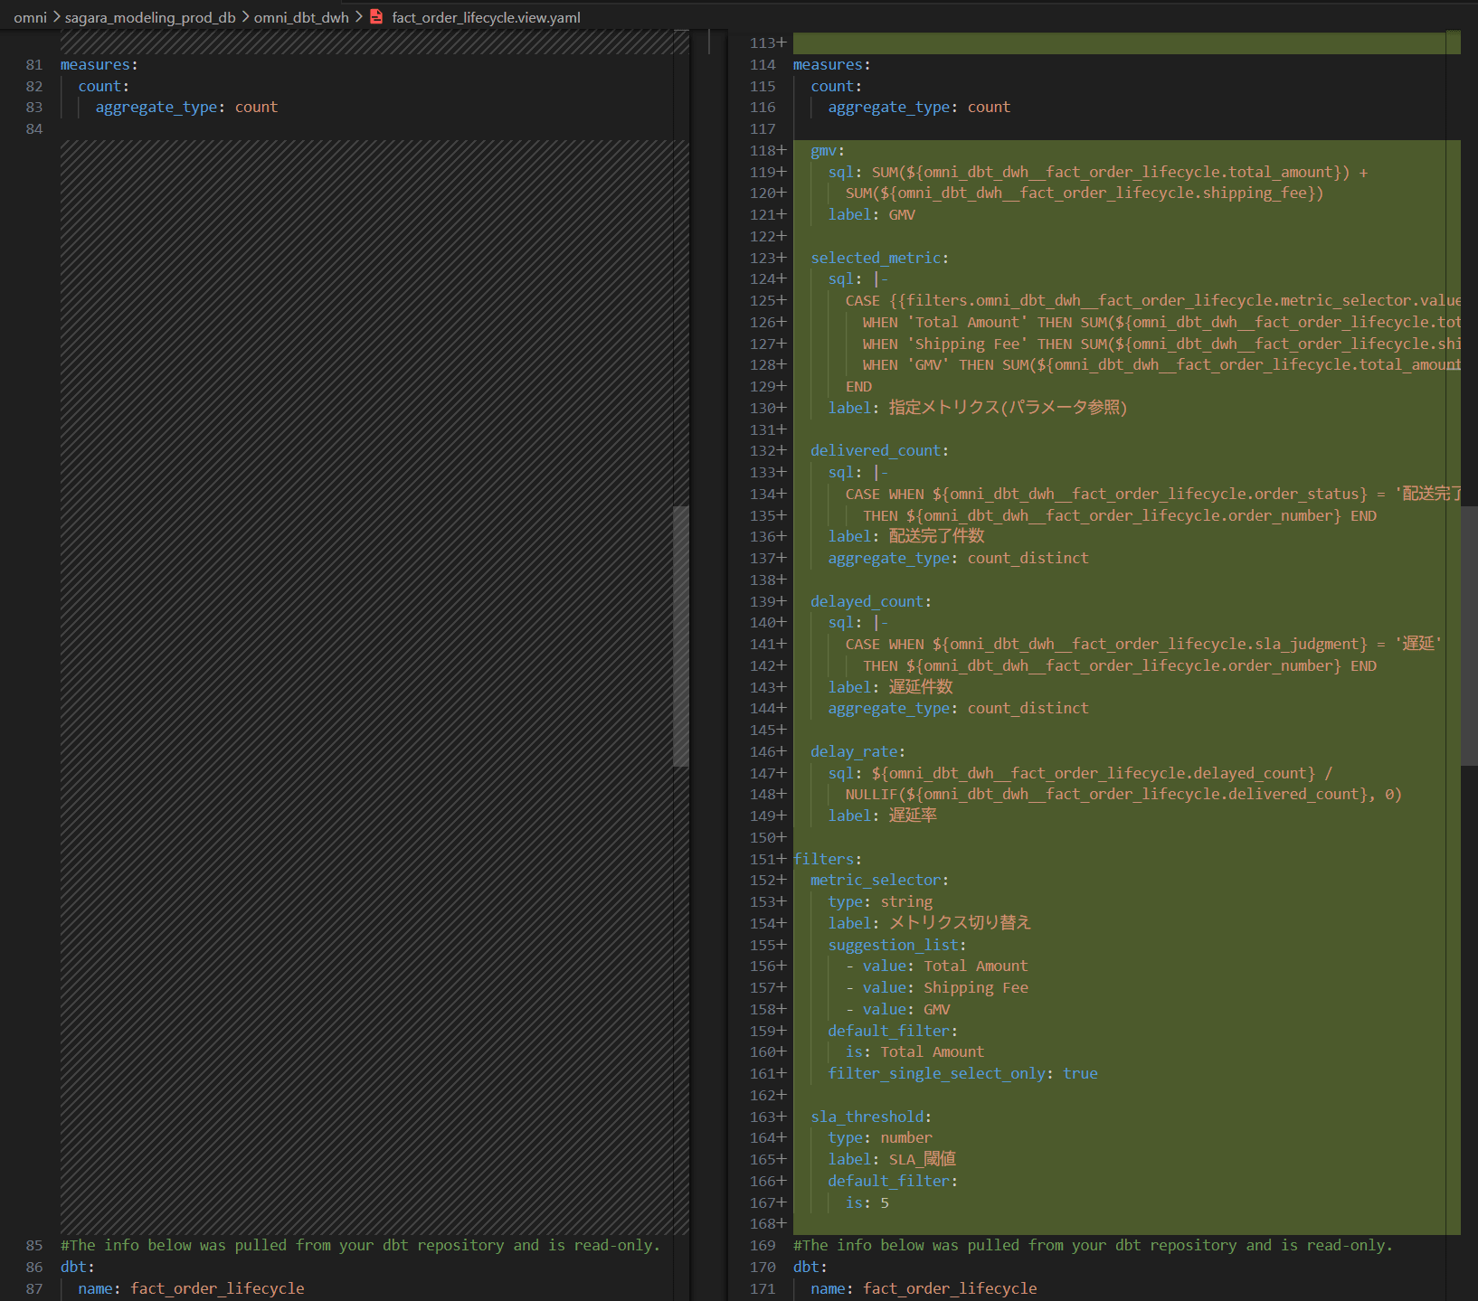Click the suggestion_list key on line 155

(893, 945)
